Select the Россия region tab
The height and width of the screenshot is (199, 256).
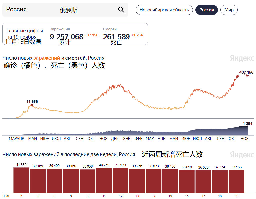tap(207, 10)
